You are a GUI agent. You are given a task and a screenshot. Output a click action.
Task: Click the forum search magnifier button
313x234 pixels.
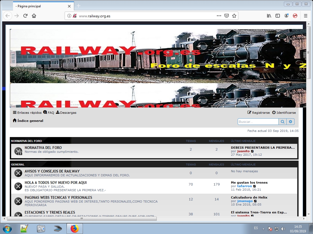click(283, 122)
